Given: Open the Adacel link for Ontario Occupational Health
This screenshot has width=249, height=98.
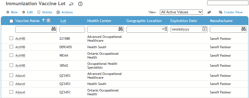Looking at the screenshot, I should tap(20, 92).
